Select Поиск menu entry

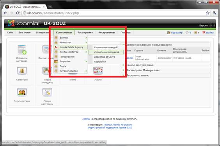71,66
